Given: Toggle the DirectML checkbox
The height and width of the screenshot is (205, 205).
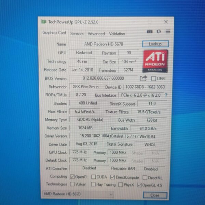Looking at the screenshot, I should pyautogui.click(x=145, y=178).
